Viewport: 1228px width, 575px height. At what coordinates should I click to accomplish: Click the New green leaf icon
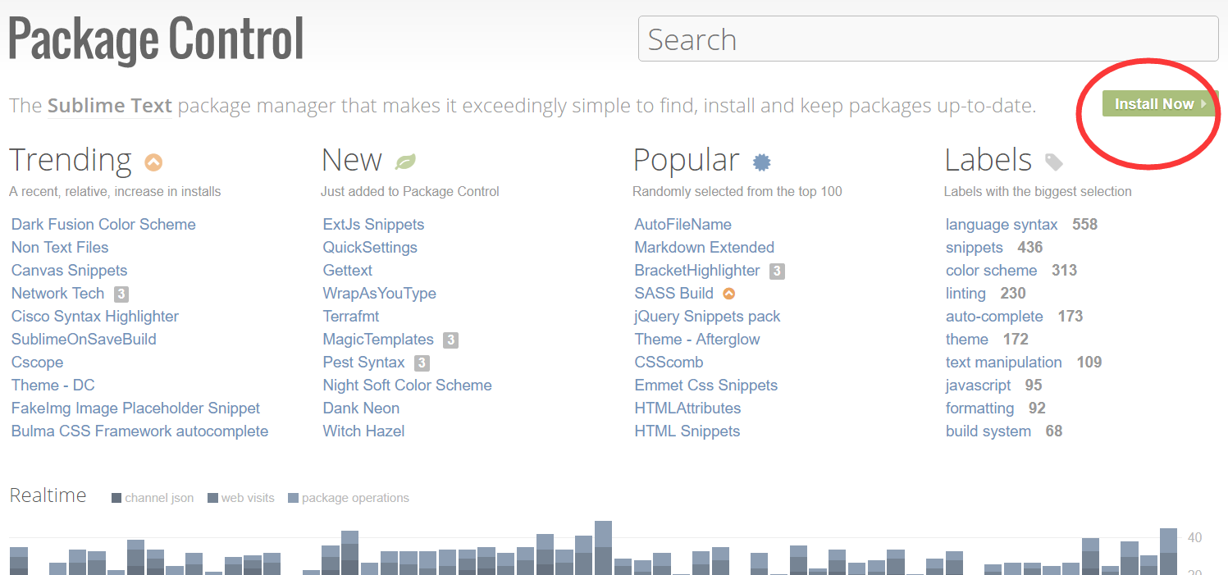point(405,162)
